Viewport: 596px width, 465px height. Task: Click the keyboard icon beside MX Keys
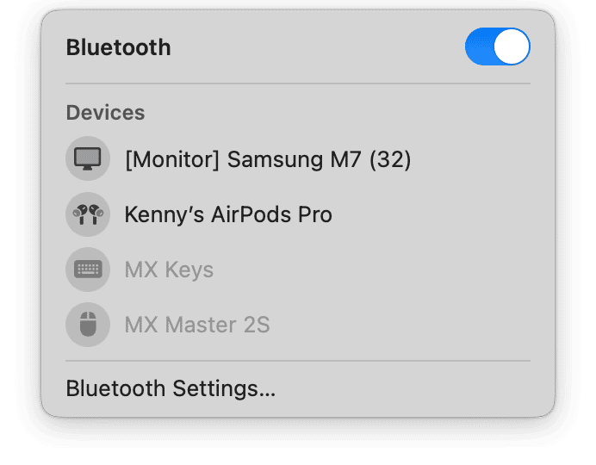pyautogui.click(x=88, y=270)
